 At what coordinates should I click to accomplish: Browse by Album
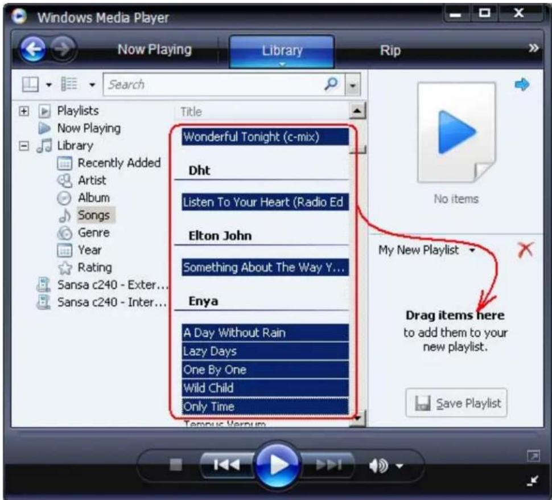[94, 198]
